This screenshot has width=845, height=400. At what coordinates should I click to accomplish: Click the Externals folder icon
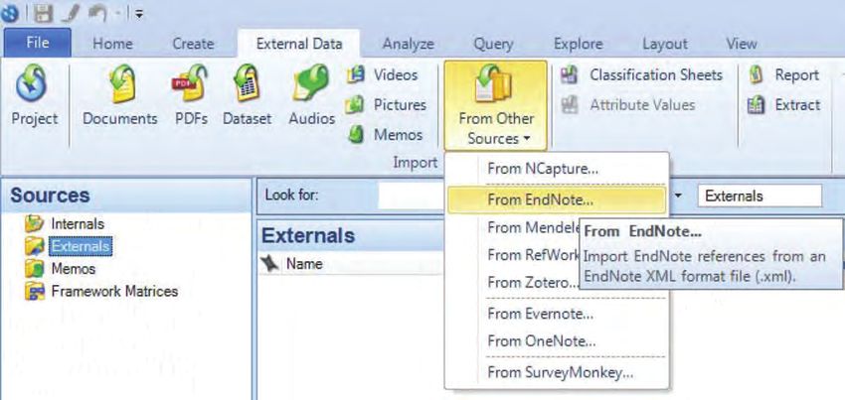(35, 246)
